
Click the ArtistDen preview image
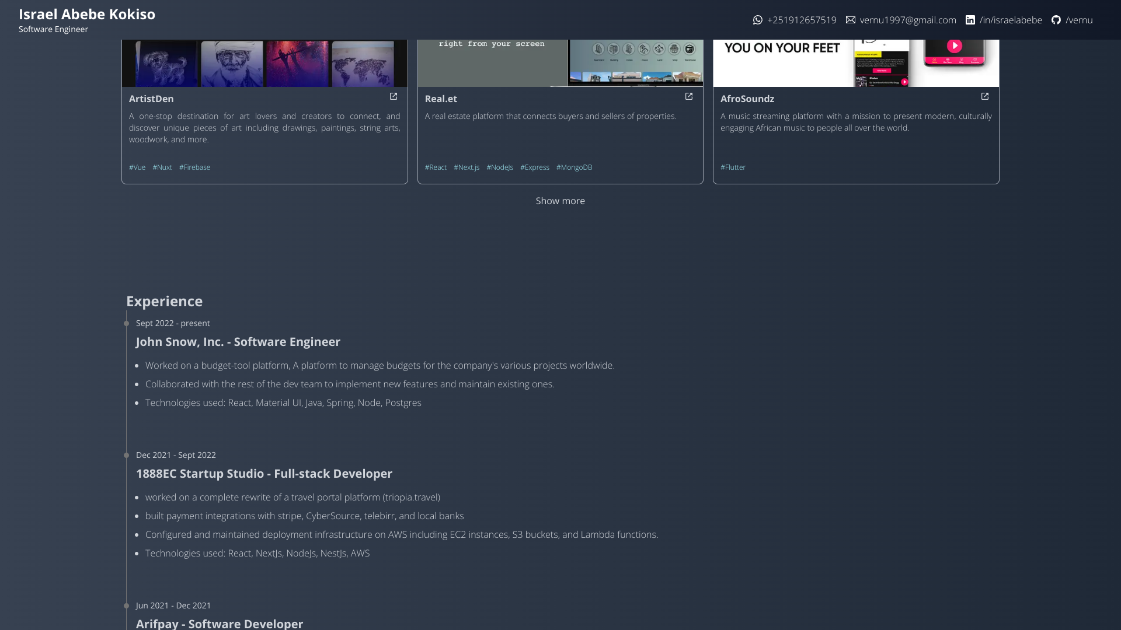click(x=264, y=63)
